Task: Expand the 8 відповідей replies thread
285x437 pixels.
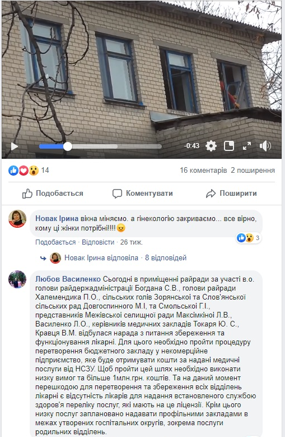Action: (166, 258)
